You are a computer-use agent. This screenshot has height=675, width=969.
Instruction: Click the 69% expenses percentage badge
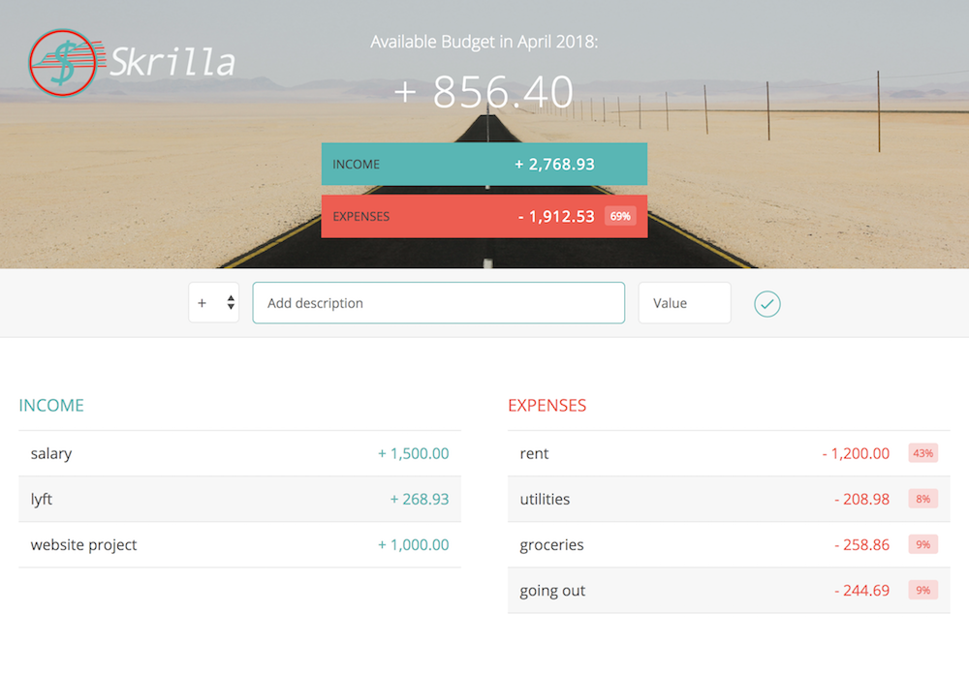(620, 216)
